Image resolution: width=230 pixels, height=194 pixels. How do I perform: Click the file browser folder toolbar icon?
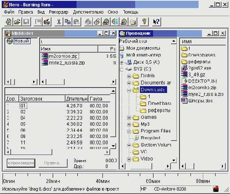coord(133,22)
